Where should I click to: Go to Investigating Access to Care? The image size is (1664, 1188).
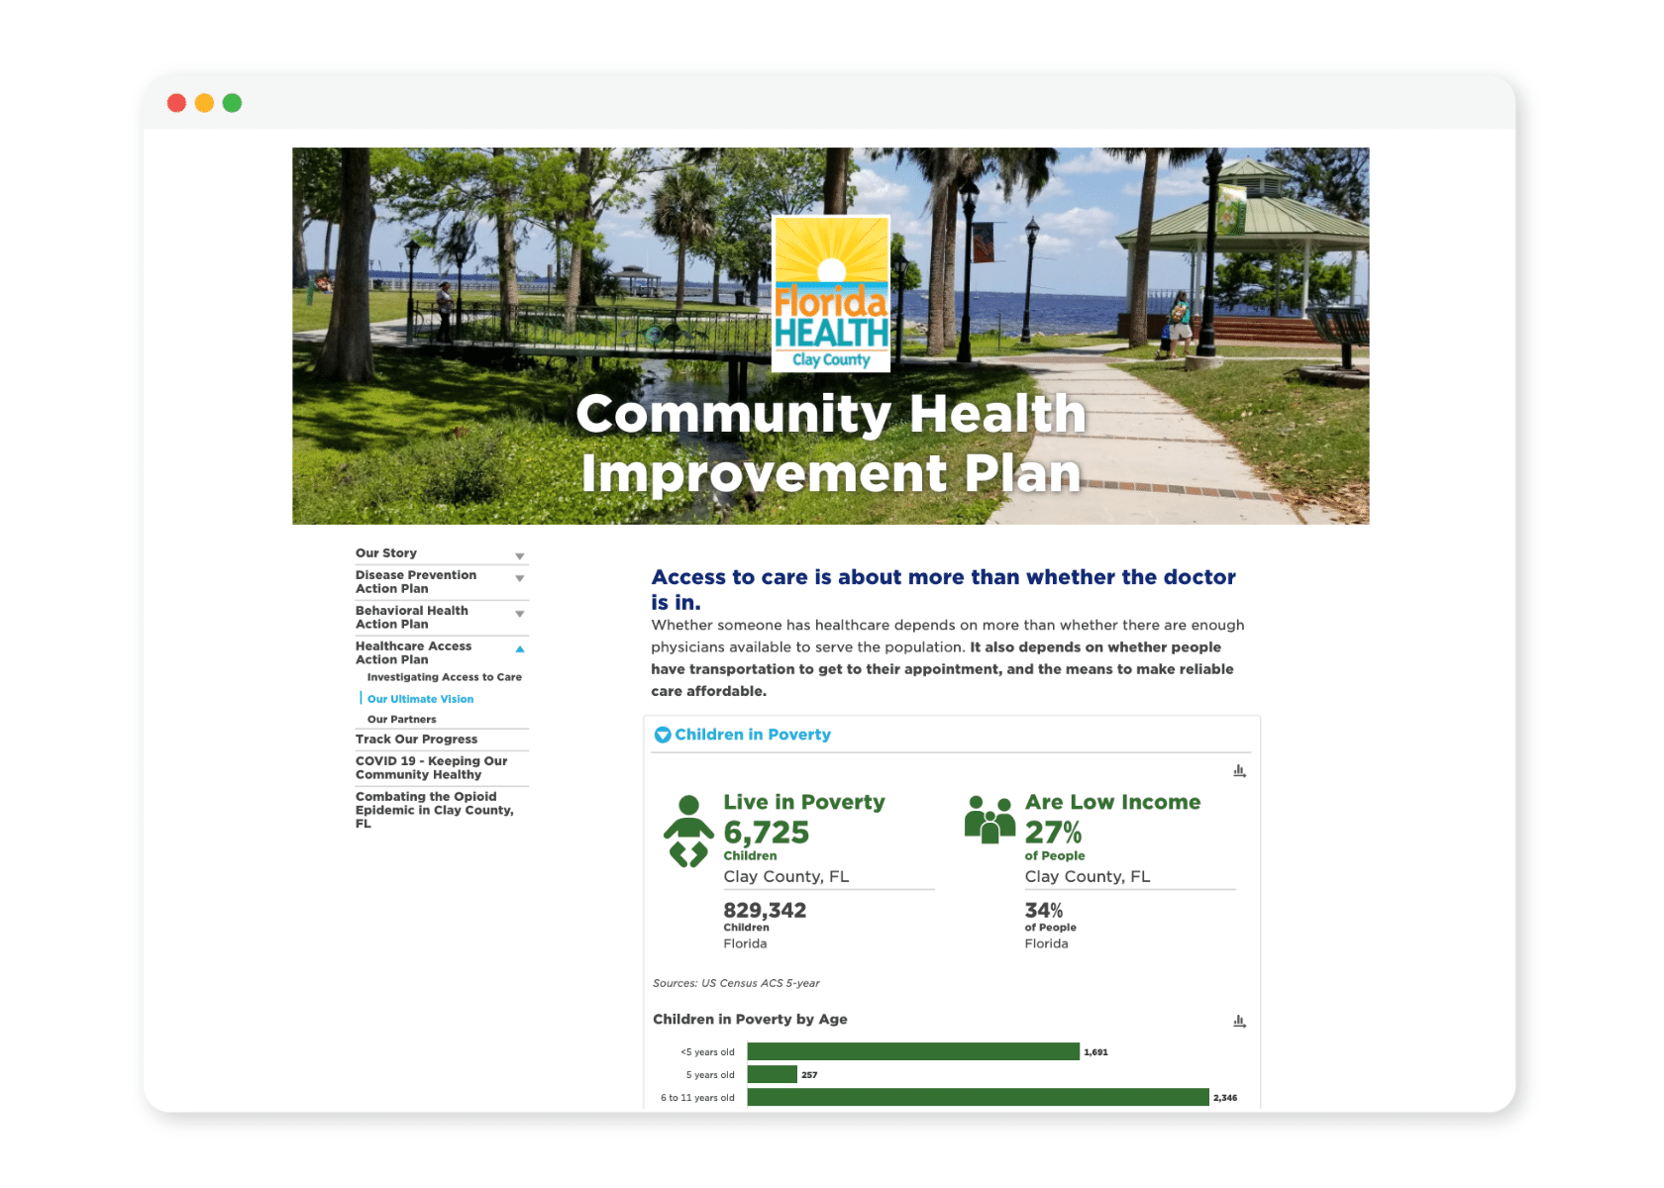tap(444, 677)
